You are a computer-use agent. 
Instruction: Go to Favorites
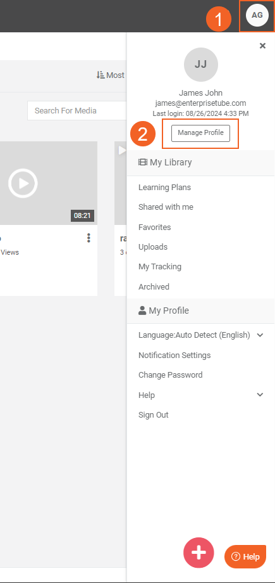click(x=154, y=227)
